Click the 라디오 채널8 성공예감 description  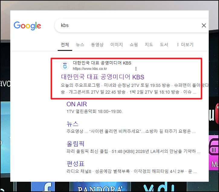pos(132,171)
